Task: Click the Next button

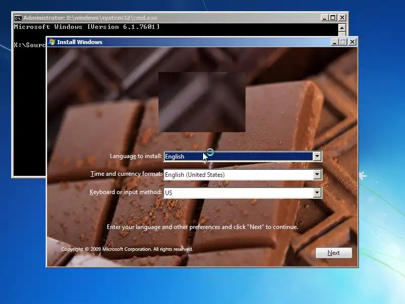Action: coord(334,252)
